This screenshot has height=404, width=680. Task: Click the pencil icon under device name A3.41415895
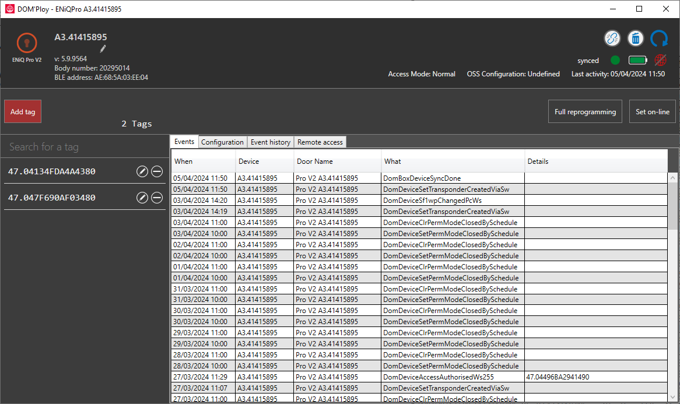103,49
